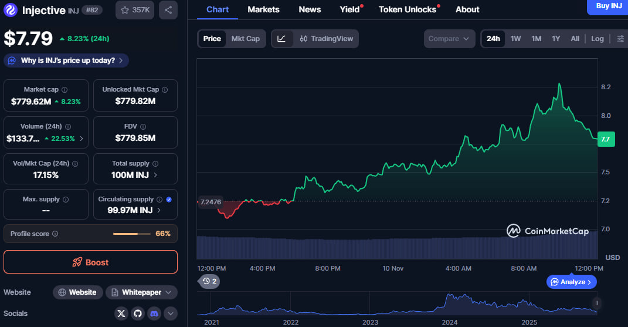Add Injective to watchlist via star button

pos(134,10)
